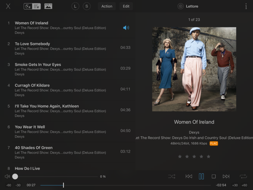The image size is (253, 190).
Task: Skip to the next track
Action: 226,176
